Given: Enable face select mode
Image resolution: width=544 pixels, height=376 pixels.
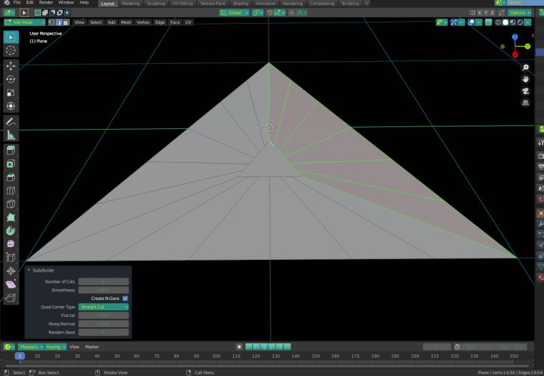Looking at the screenshot, I should coord(66,22).
